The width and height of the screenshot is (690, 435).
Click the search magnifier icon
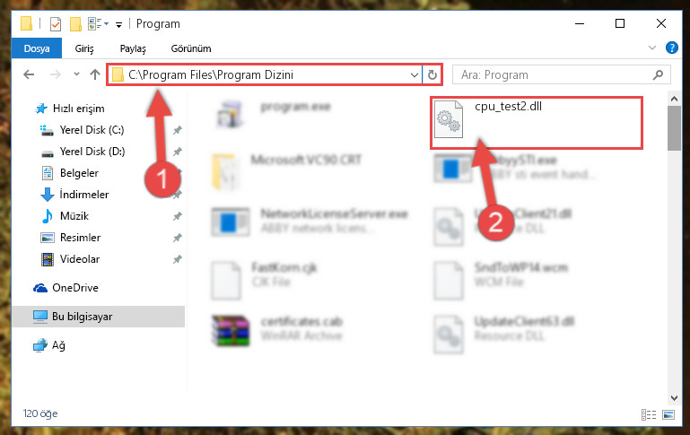click(x=658, y=74)
